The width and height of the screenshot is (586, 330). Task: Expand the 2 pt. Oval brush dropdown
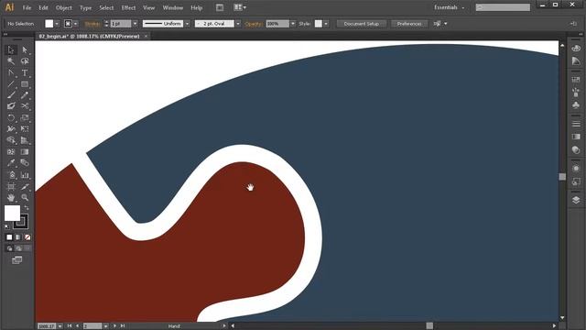238,24
